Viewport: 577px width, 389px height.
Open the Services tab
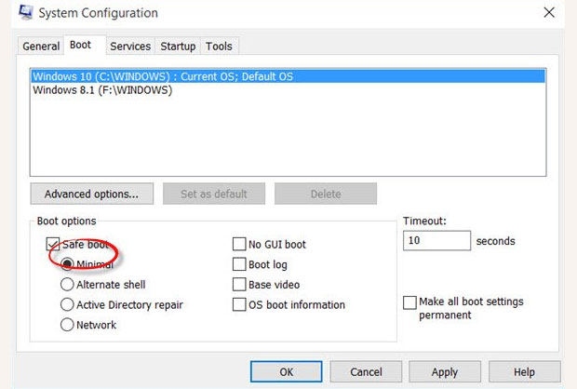[x=130, y=47]
